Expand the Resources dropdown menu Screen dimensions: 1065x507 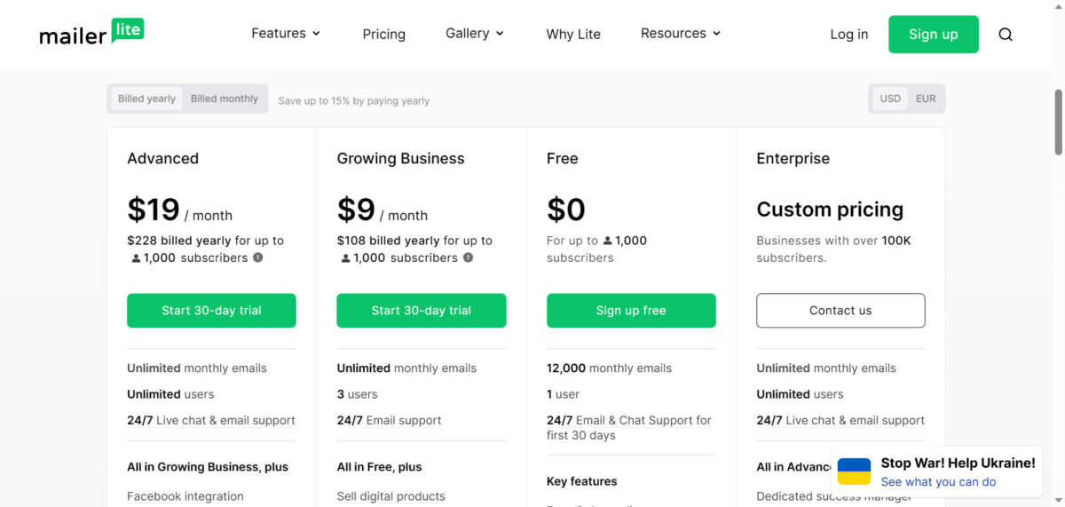pos(681,34)
